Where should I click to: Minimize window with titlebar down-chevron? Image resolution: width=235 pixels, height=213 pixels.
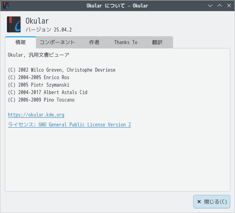coord(210,6)
